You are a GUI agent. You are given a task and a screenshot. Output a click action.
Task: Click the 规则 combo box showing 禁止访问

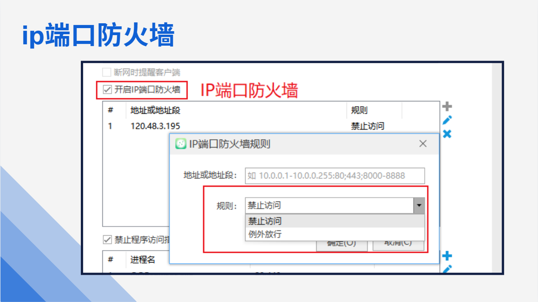pyautogui.click(x=329, y=205)
